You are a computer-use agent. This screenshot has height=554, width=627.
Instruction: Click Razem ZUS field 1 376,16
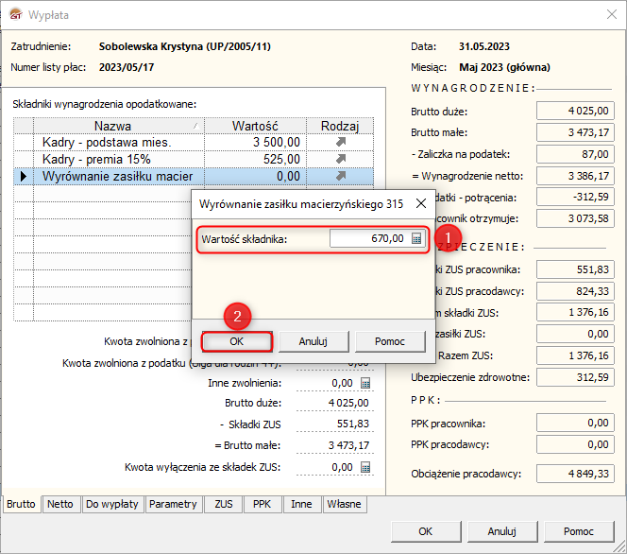[575, 355]
